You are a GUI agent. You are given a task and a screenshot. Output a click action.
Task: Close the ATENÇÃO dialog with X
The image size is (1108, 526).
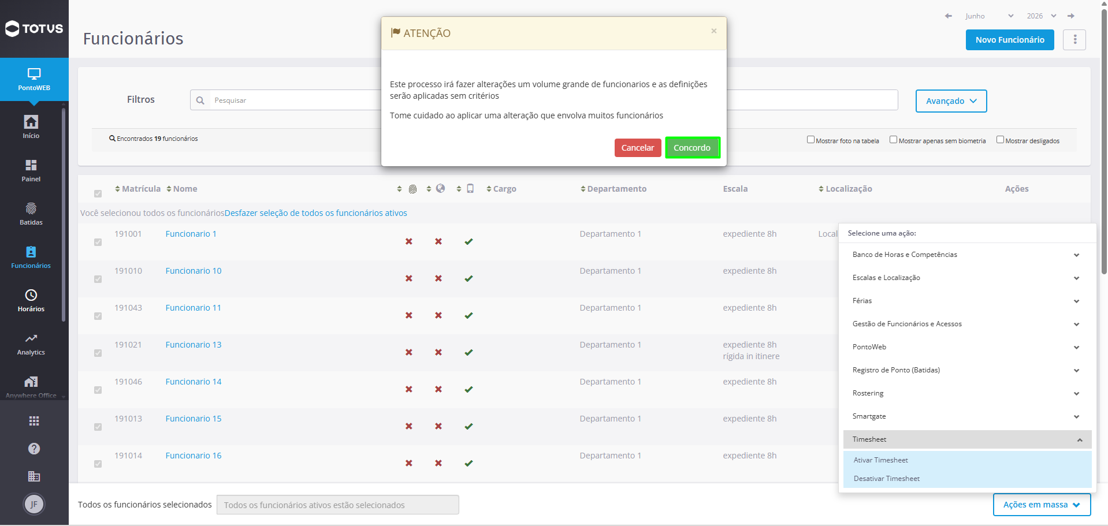pyautogui.click(x=714, y=31)
